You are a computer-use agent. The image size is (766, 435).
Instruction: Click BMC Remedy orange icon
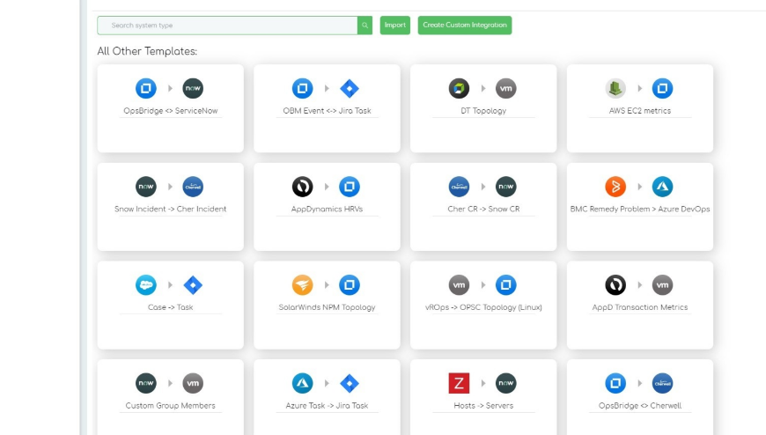615,187
